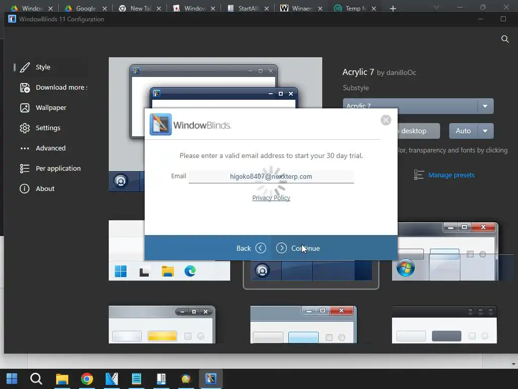Open a new browser tab with plus

coord(393,9)
